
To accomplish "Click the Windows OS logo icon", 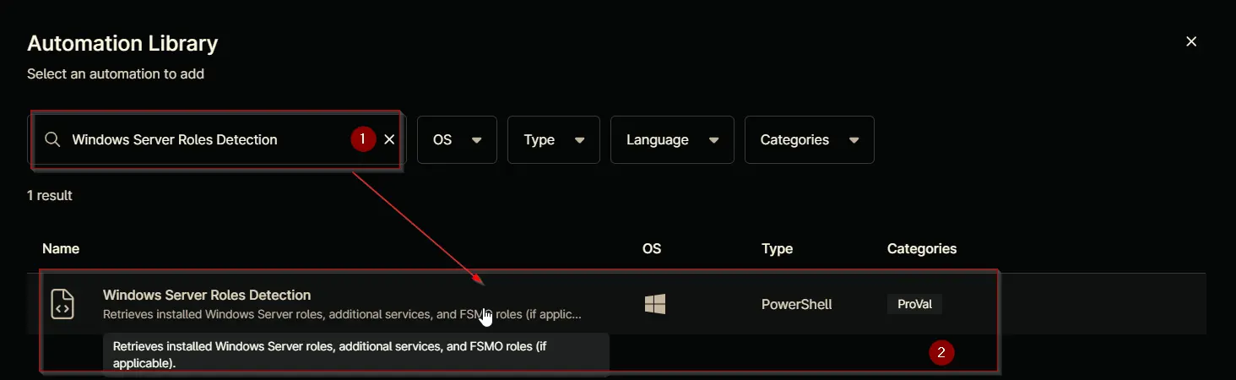I will (x=655, y=304).
